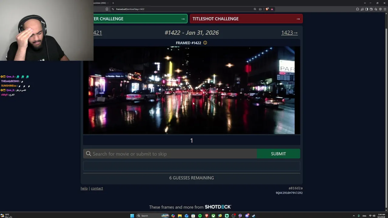Switch to Brave browser in the taskbar
This screenshot has height=218, width=388.
coord(207,216)
